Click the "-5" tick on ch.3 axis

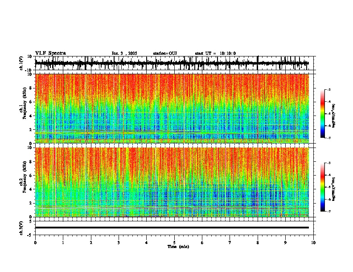[x=30, y=235]
